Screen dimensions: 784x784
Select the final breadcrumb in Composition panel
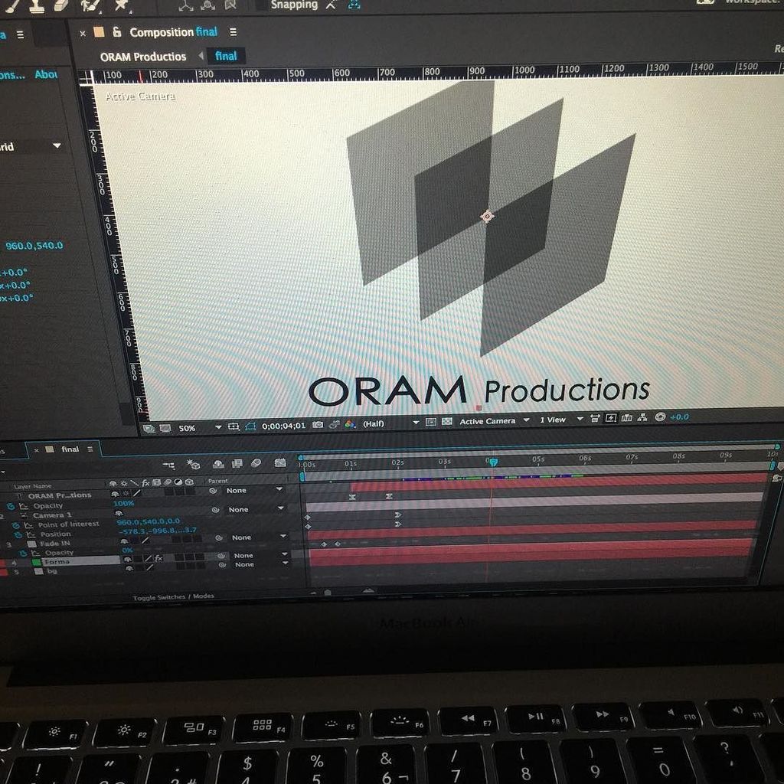tap(226, 55)
